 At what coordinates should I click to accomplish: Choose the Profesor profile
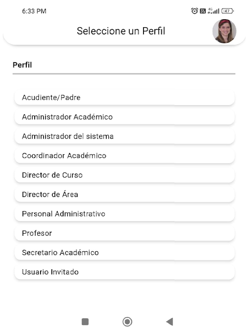tap(125, 233)
